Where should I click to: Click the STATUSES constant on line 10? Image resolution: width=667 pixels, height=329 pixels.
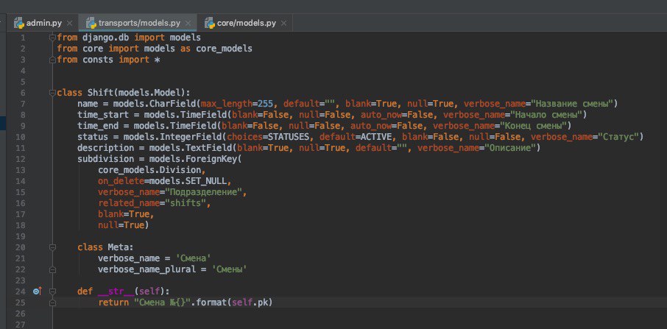tap(289, 137)
